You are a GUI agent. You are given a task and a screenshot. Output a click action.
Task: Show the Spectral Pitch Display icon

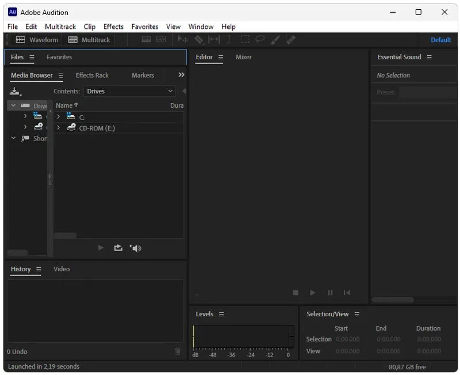[161, 39]
